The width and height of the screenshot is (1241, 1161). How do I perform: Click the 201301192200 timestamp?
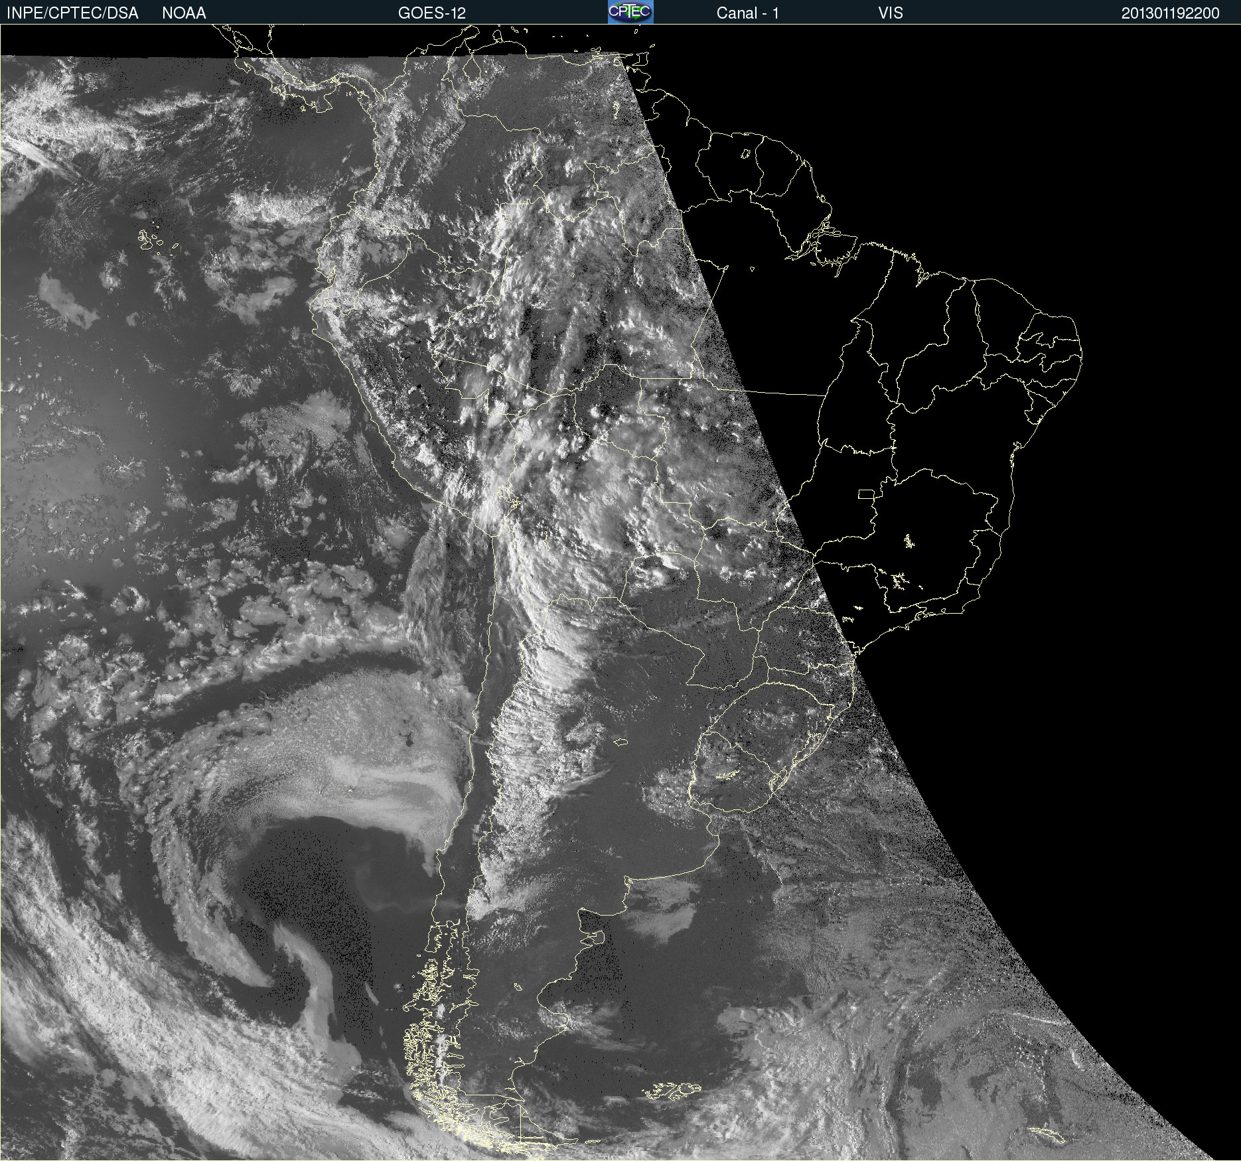click(x=1170, y=13)
